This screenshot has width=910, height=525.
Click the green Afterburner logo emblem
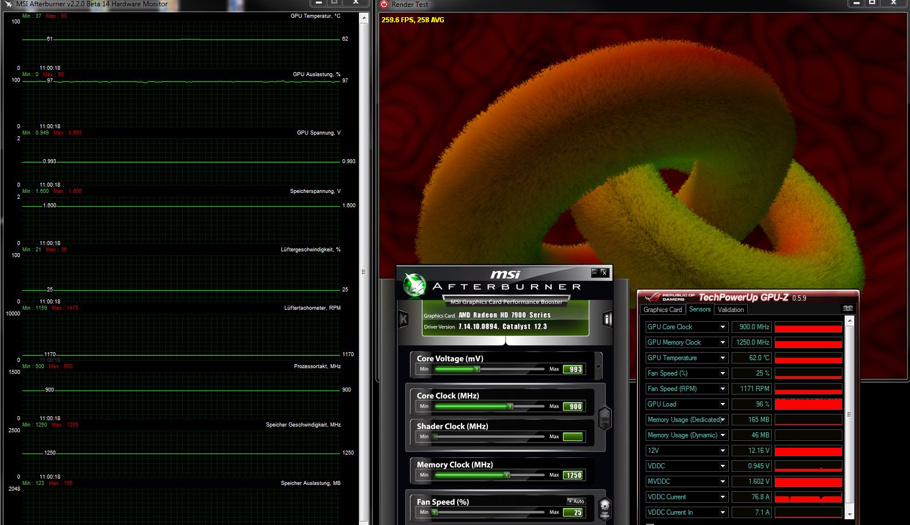(x=414, y=285)
